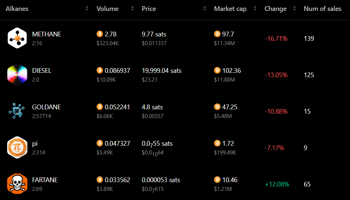The width and height of the screenshot is (350, 200).
Task: Click the Price column header
Action: tap(149, 9)
